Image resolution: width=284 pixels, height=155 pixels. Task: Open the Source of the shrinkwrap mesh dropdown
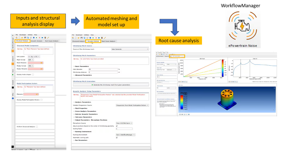(130, 49)
